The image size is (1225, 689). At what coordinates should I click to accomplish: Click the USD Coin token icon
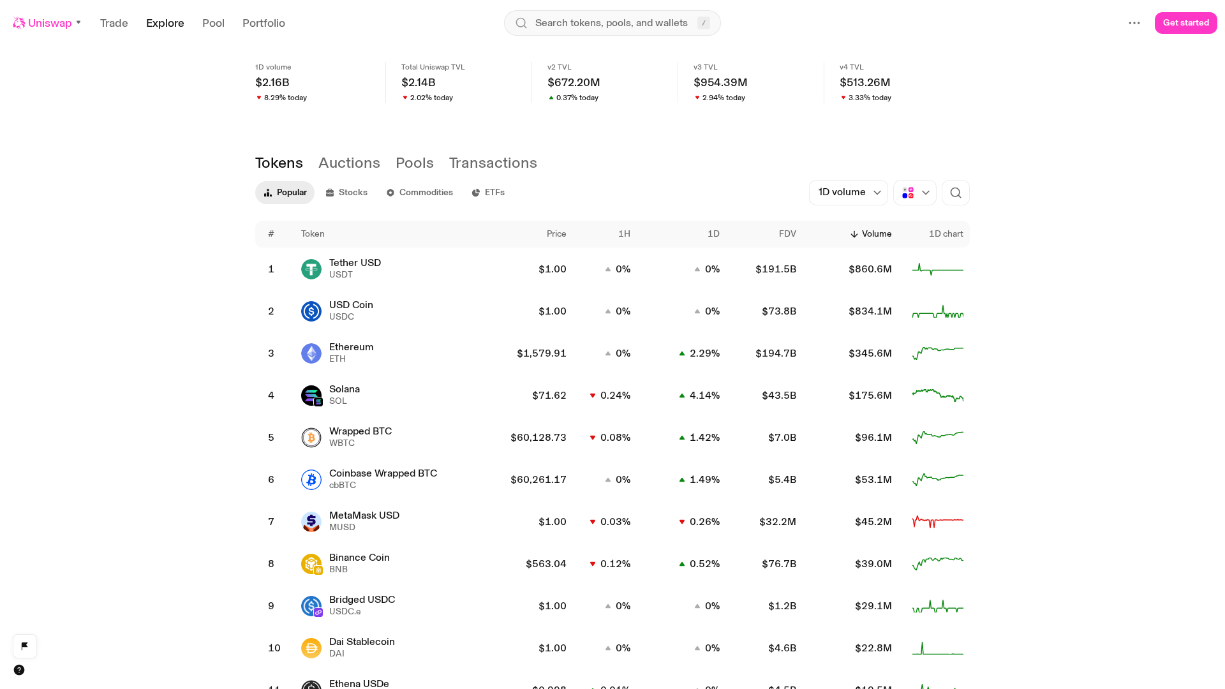point(311,311)
